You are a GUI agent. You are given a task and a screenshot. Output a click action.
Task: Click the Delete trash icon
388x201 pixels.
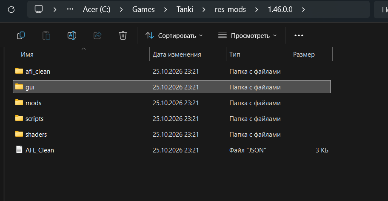coord(123,36)
